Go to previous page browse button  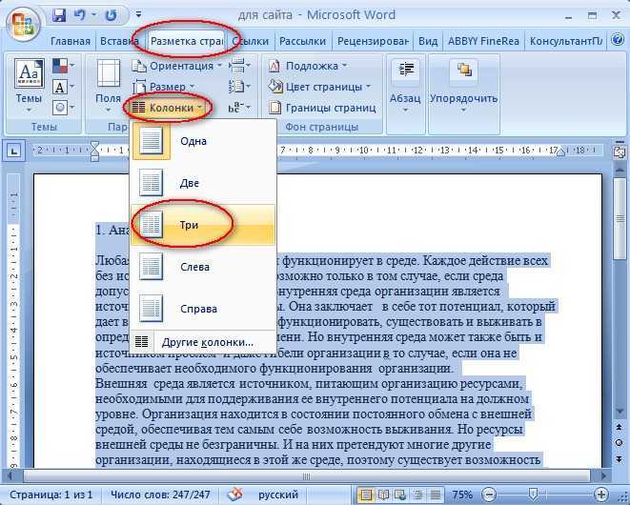point(620,428)
